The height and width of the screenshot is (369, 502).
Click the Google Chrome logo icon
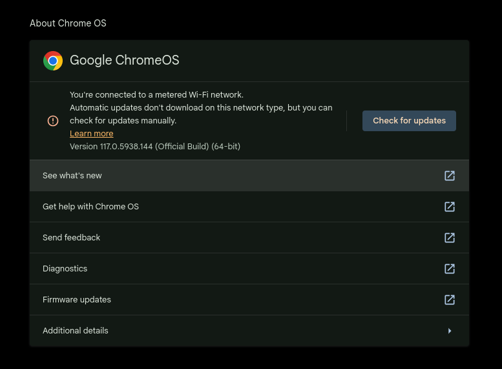53,61
